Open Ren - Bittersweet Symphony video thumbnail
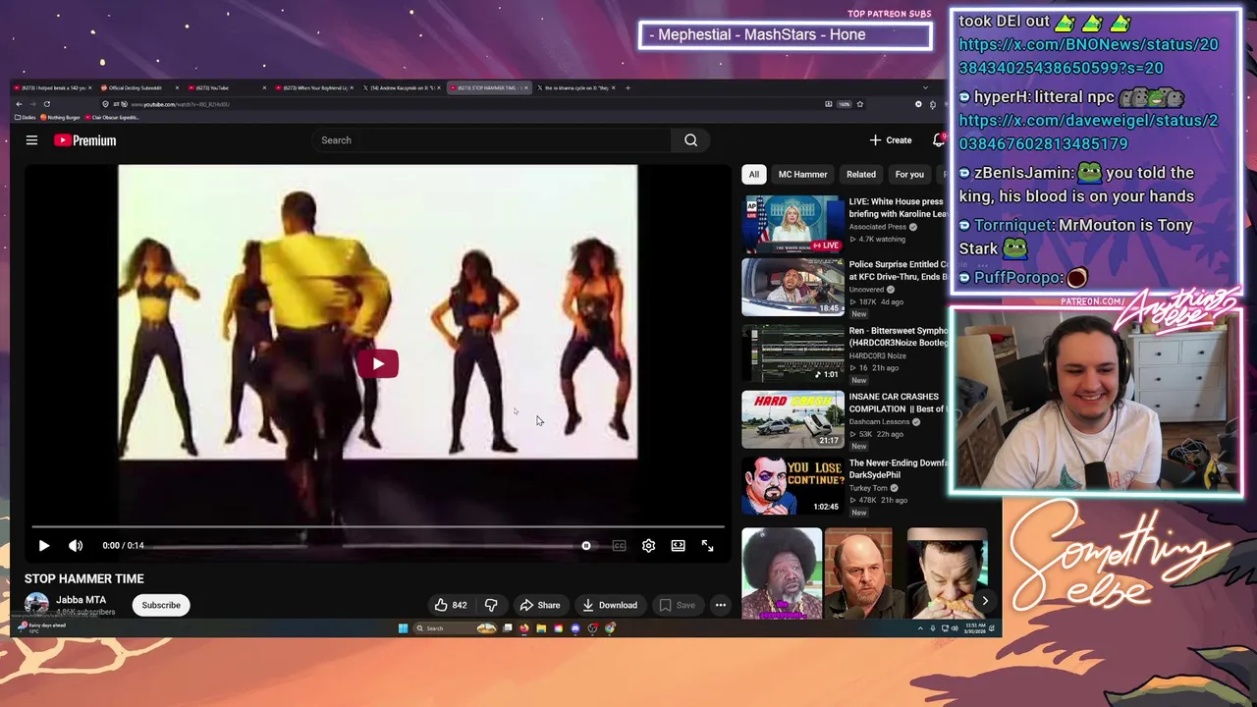 coord(792,353)
